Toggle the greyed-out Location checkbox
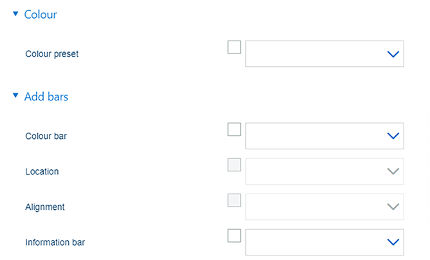Image resolution: width=430 pixels, height=260 pixels. [234, 165]
